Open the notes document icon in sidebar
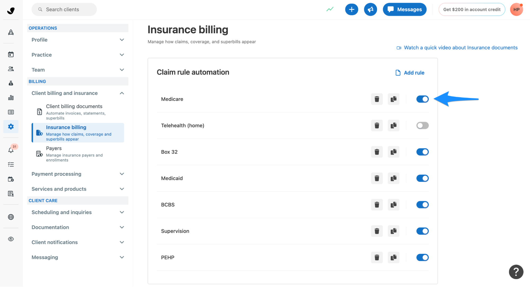 (x=11, y=194)
